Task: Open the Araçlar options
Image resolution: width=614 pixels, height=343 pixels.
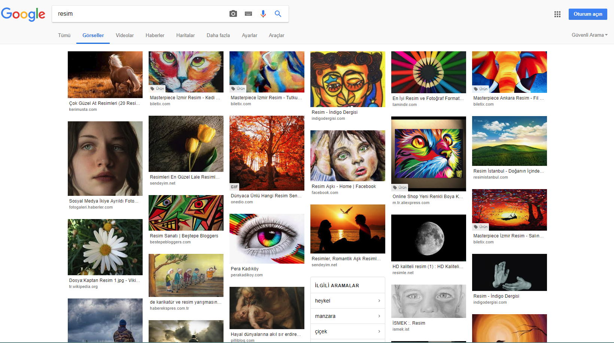Action: click(x=277, y=36)
